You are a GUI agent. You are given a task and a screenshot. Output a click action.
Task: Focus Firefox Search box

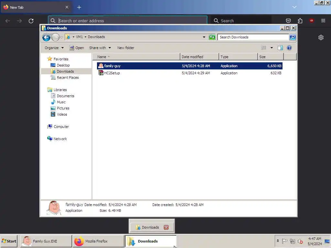241,21
